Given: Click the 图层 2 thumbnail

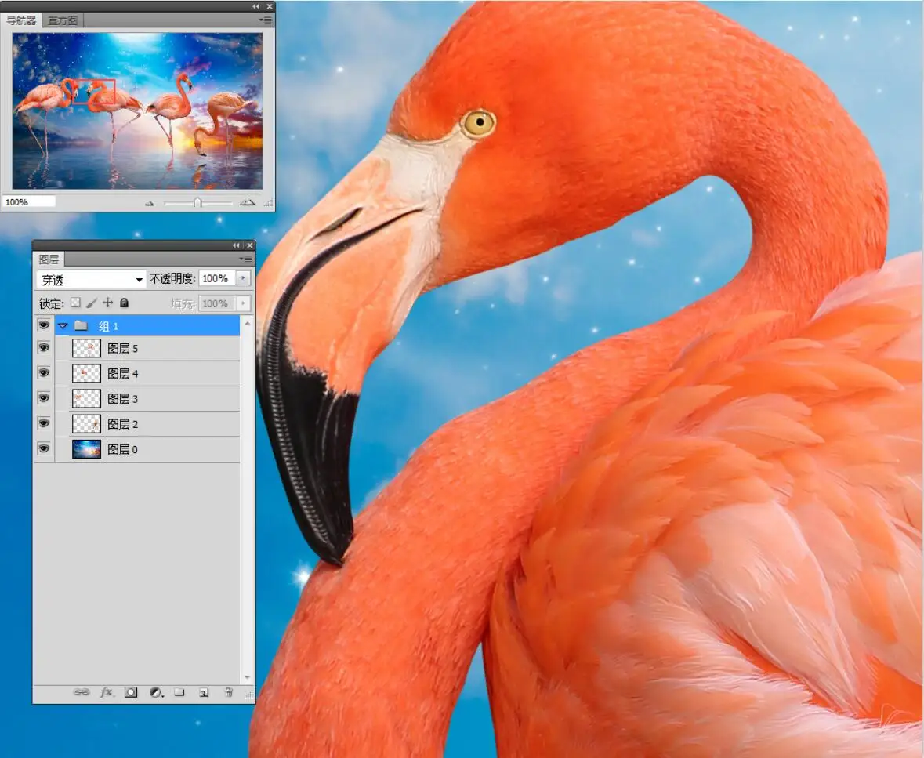Looking at the screenshot, I should (x=87, y=424).
